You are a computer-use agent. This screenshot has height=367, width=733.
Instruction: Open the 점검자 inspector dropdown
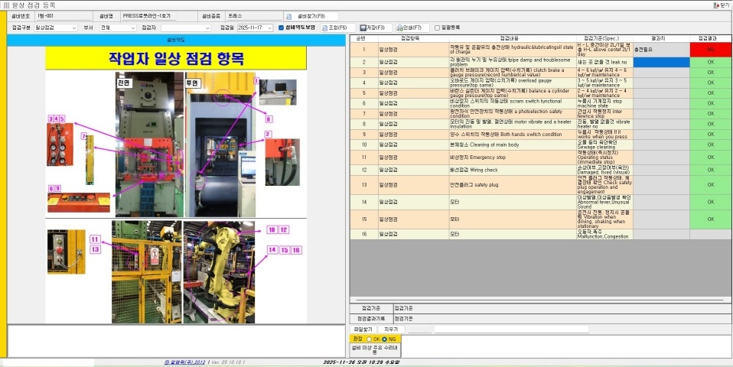207,28
